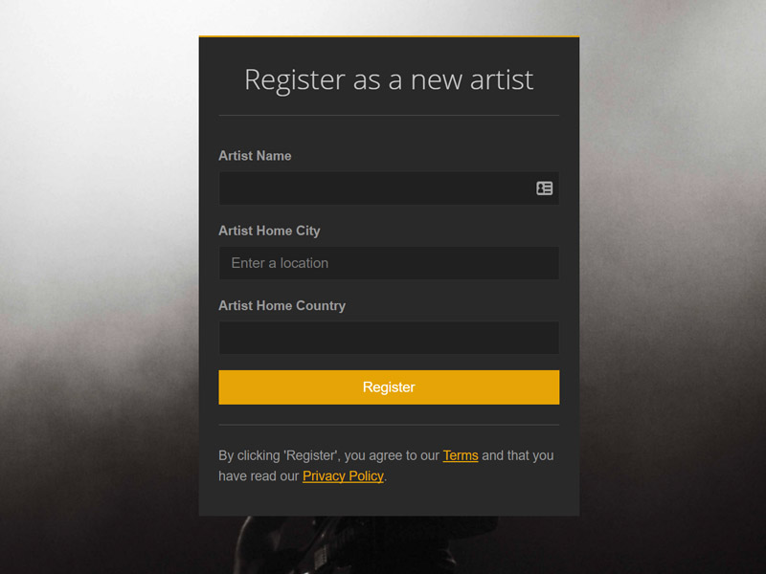Click the divider line under the heading

click(389, 115)
